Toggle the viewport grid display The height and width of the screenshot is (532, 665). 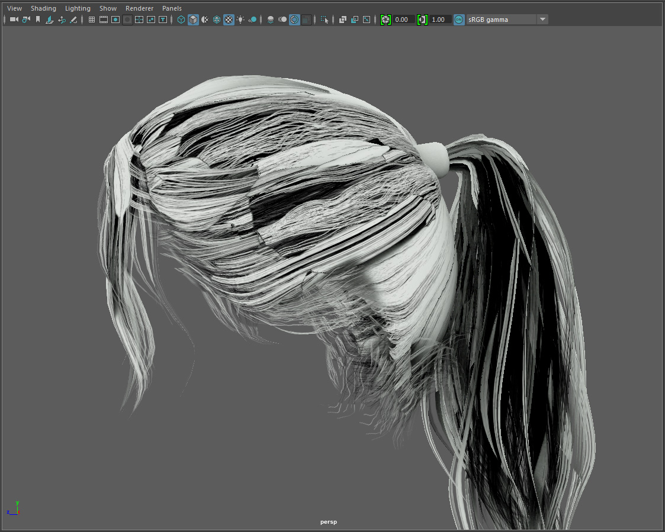92,20
